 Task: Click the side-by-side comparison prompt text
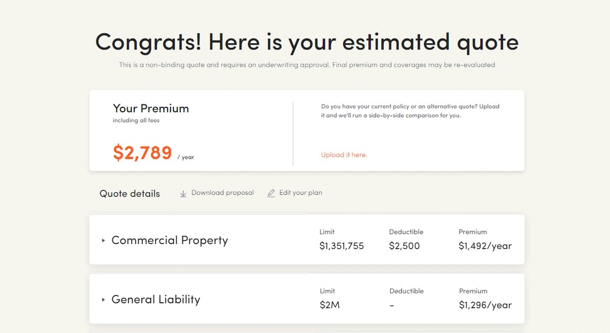[x=410, y=111]
